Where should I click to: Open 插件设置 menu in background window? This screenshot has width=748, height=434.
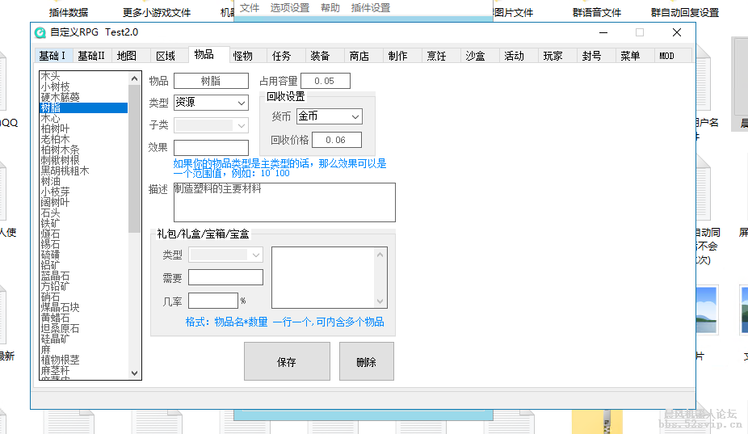click(371, 8)
